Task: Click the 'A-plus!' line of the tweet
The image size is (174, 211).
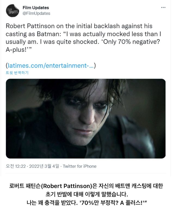Action: (x=18, y=50)
